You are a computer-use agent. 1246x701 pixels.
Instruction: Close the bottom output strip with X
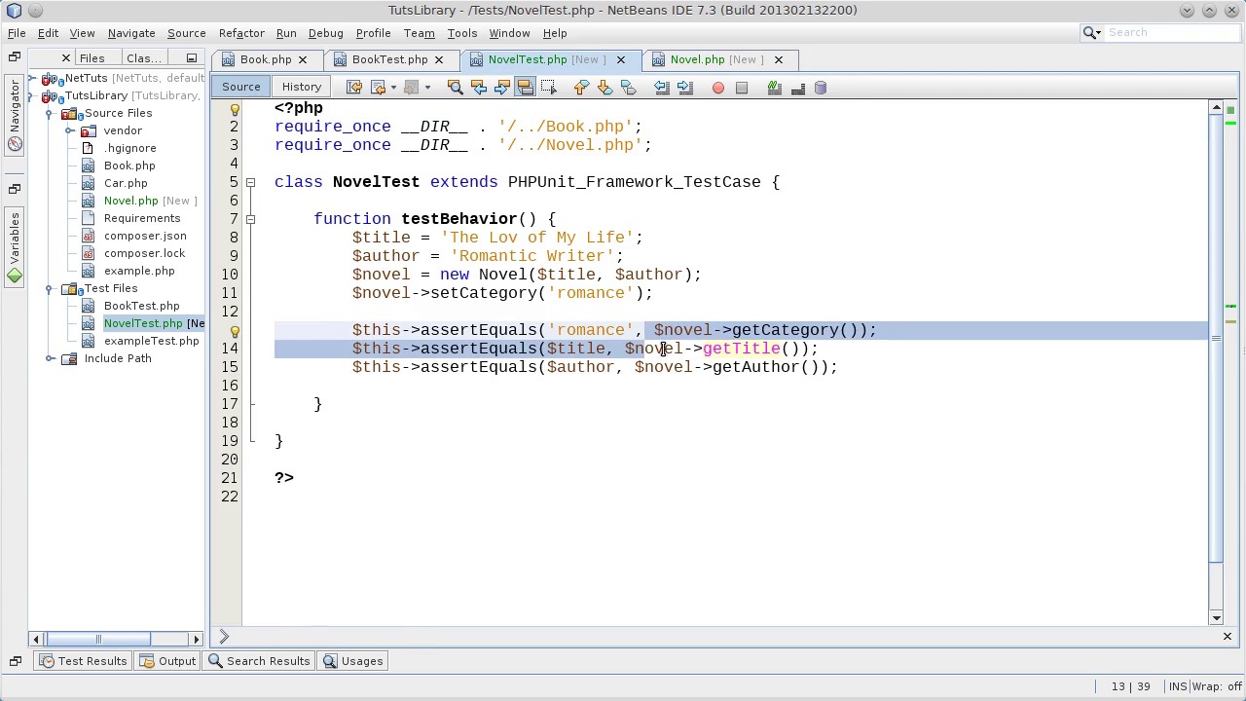[x=1227, y=636]
